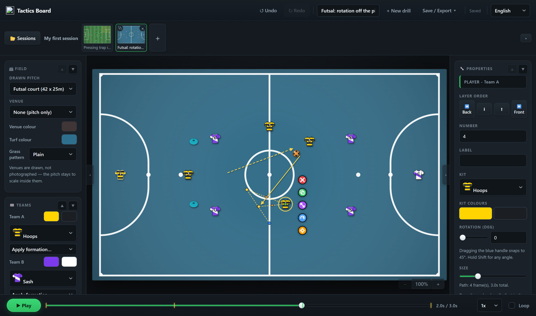Viewport: 536px width, 316px height.
Task: Open the Kit dropdown in Properties
Action: (x=493, y=187)
